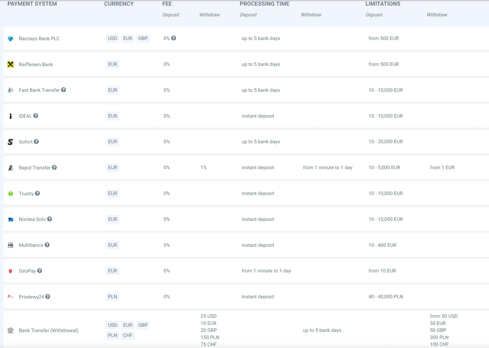Click the GiroPay logo icon

pos(11,271)
